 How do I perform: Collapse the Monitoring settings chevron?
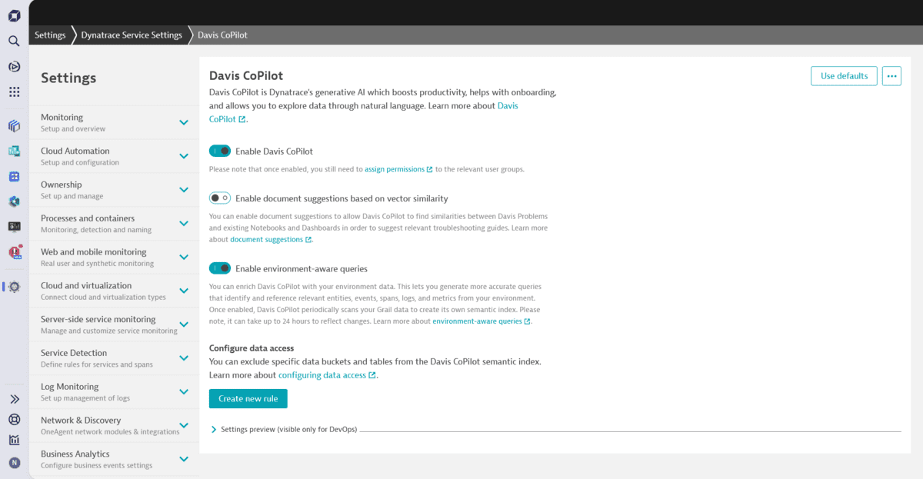(184, 121)
